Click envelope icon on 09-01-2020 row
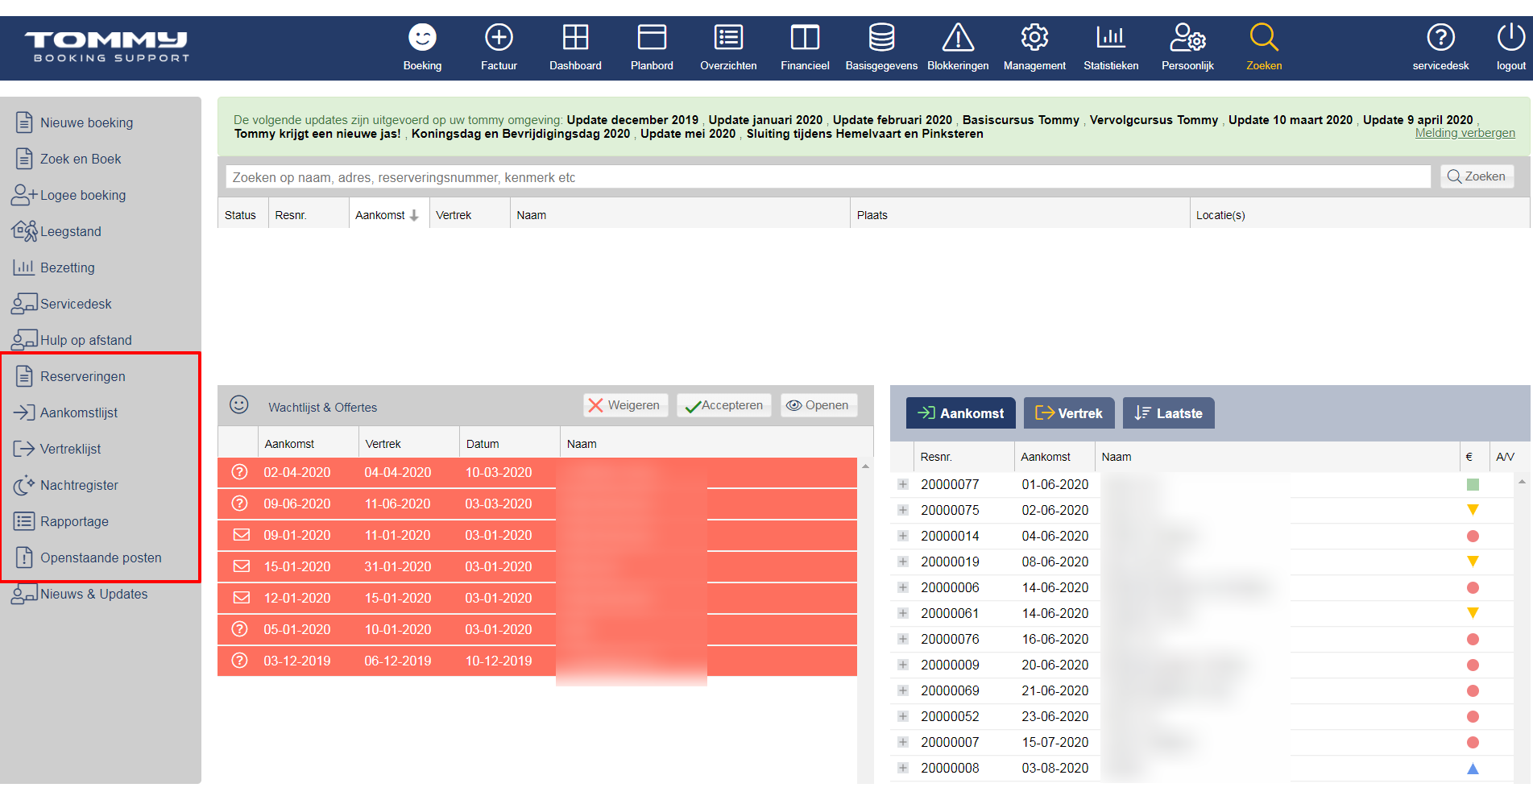Screen dimensions: 1533x800 coord(241,535)
